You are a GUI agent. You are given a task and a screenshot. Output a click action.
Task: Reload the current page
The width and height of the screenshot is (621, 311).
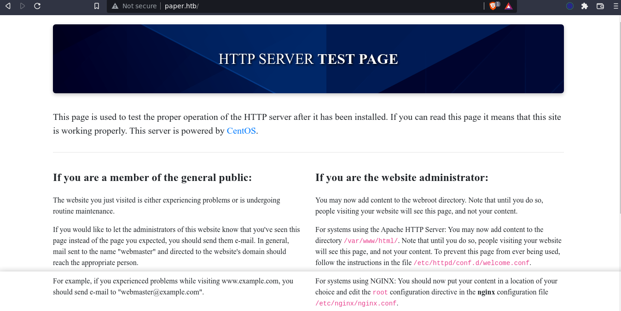[37, 6]
